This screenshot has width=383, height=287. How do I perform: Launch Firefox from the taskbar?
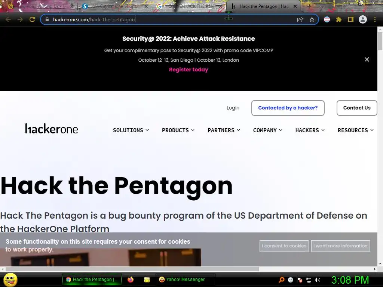[131, 280]
